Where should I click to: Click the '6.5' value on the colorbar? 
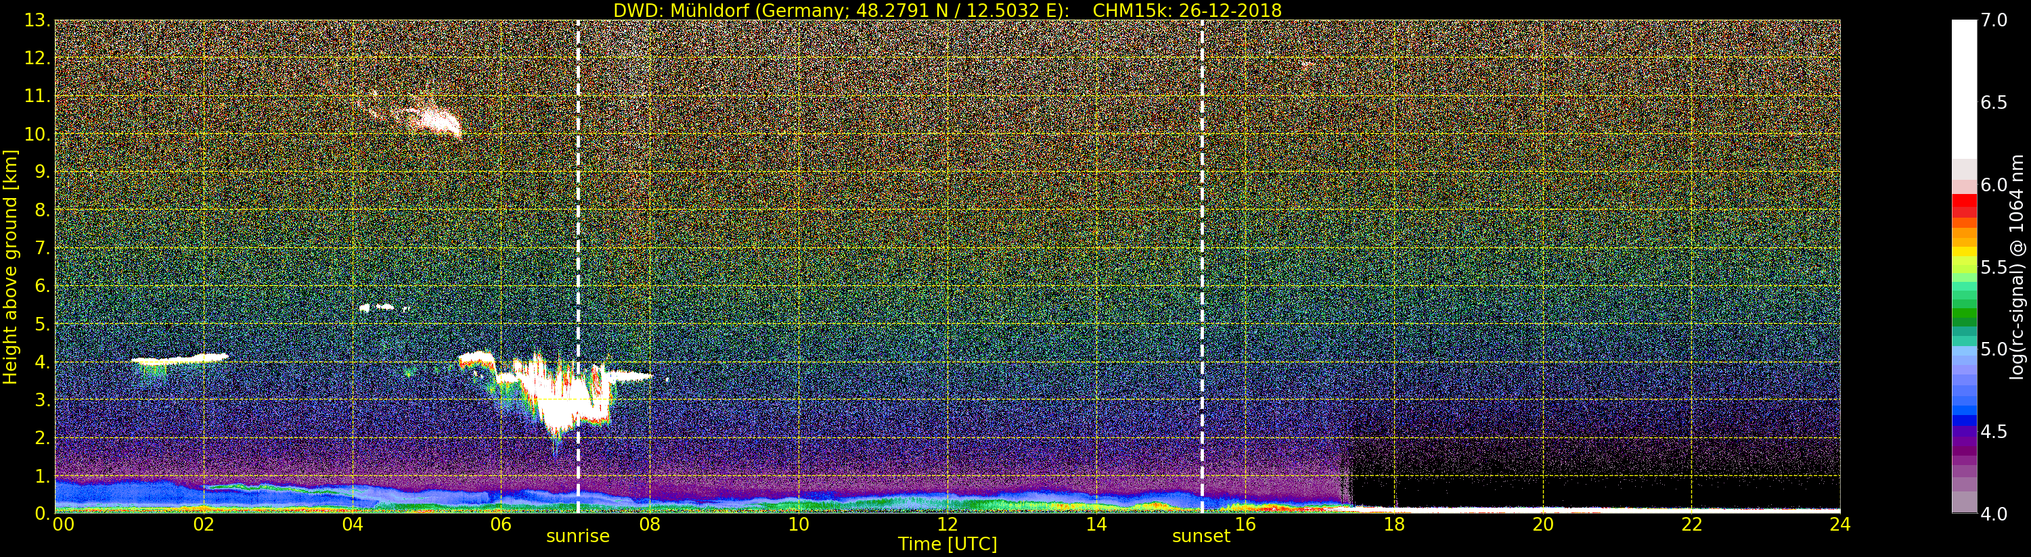click(1994, 103)
